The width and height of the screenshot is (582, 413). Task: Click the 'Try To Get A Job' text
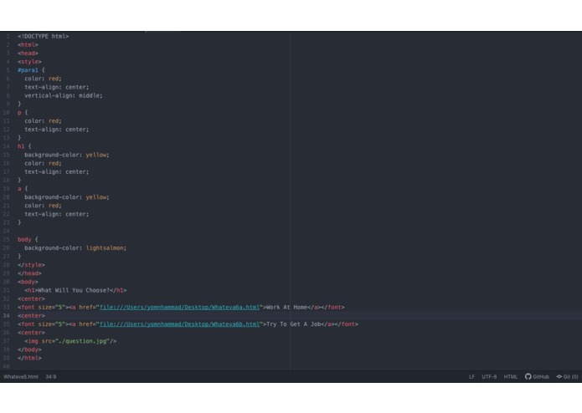click(x=294, y=324)
